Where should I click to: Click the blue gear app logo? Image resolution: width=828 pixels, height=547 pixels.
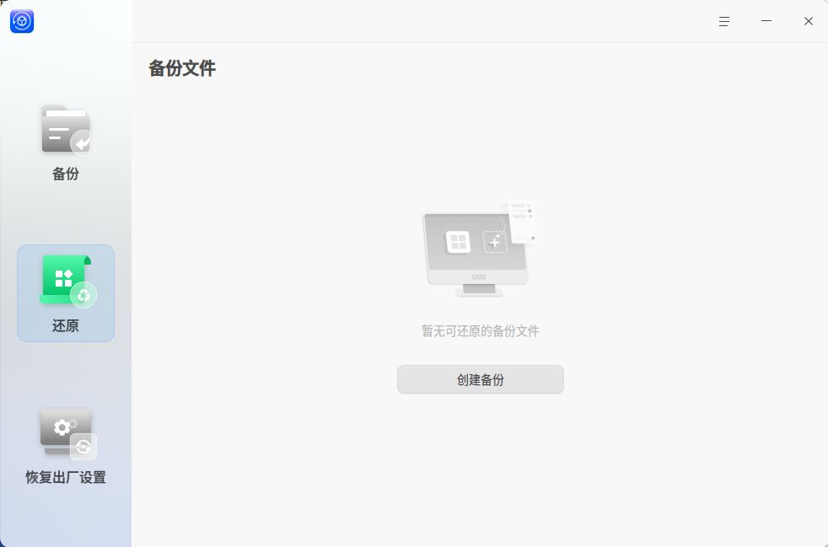22,21
